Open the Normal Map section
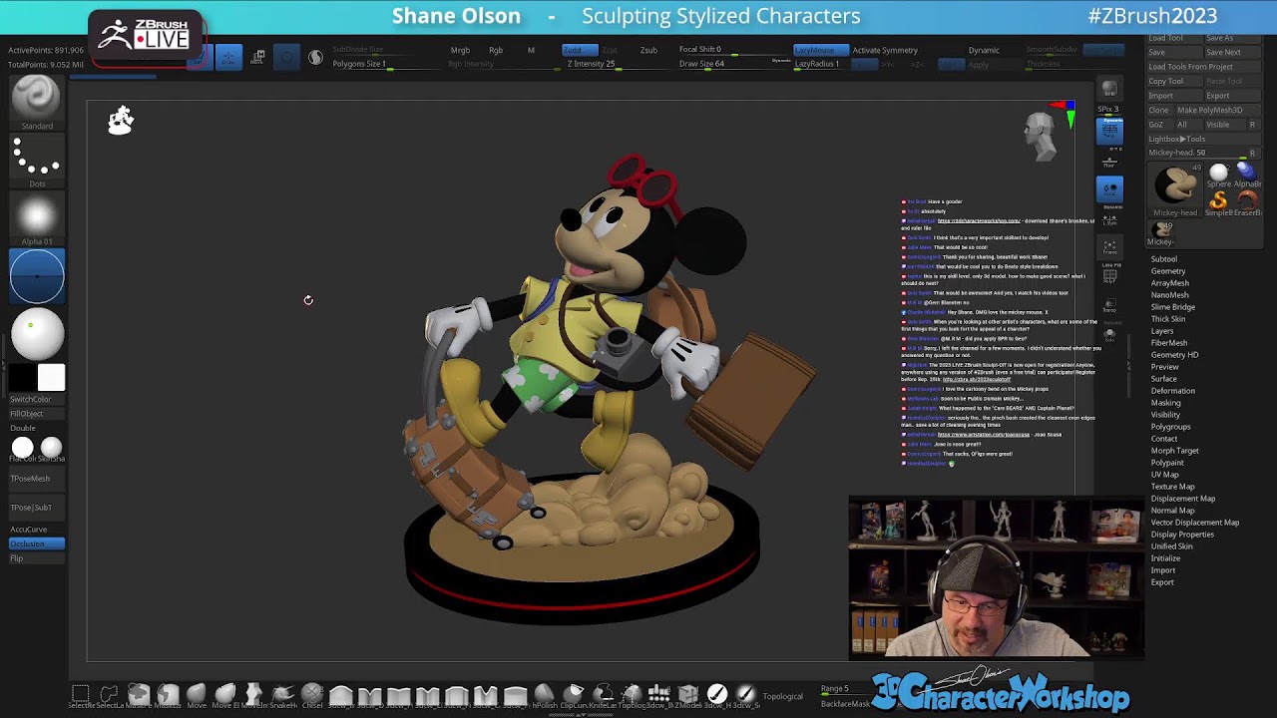This screenshot has width=1277, height=718. pyautogui.click(x=1173, y=511)
